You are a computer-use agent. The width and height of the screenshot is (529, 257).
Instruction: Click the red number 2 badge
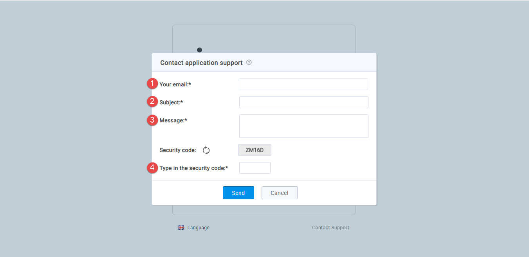pyautogui.click(x=152, y=102)
